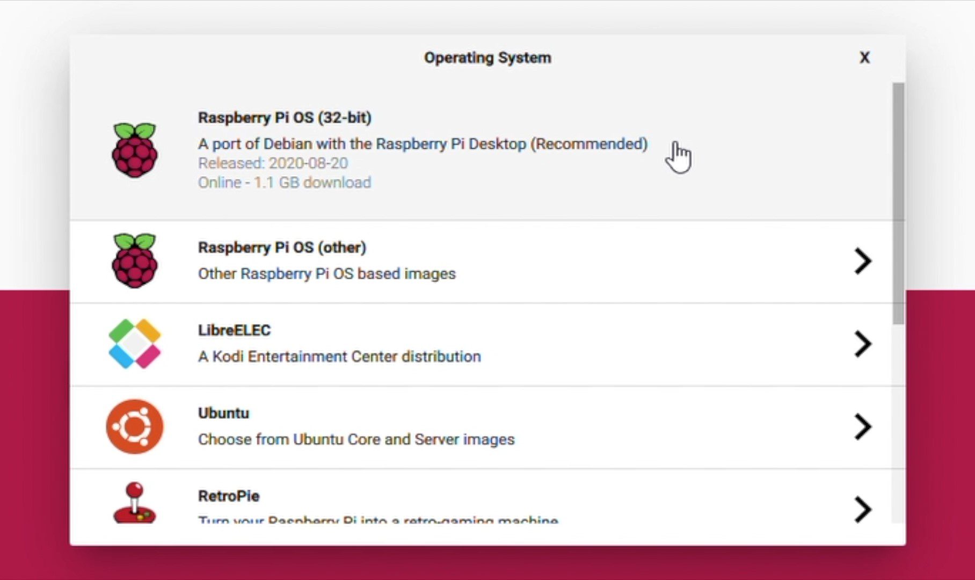The width and height of the screenshot is (975, 580).
Task: Click 'A Kodi Entertainment Center distribution' description
Action: coord(339,357)
